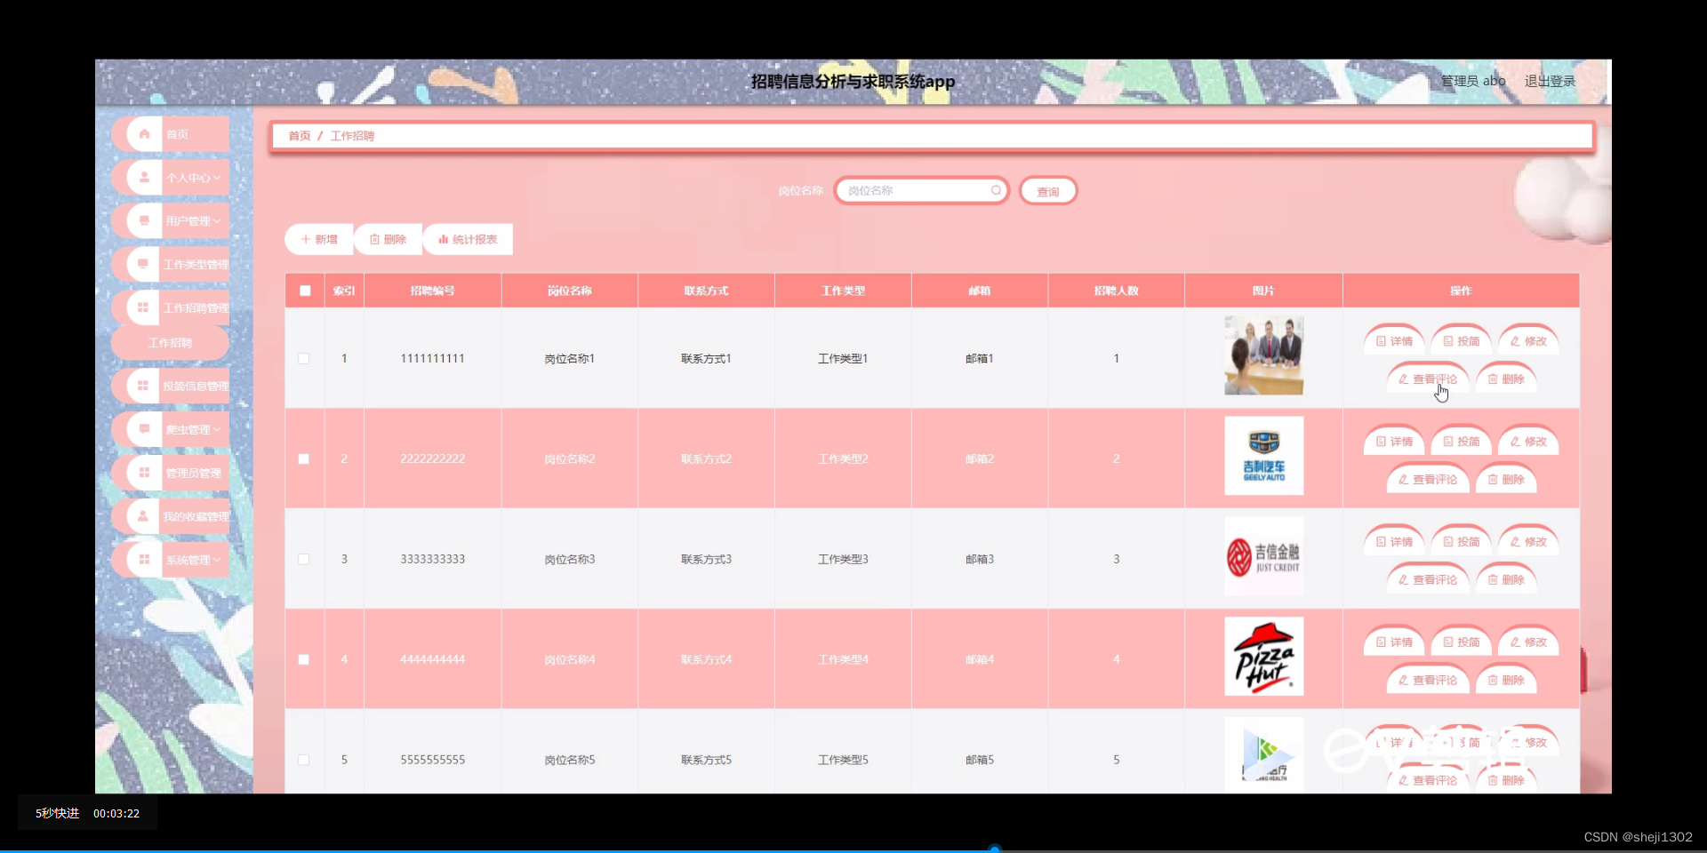Select 工作招聘 in the sidebar menu
Viewport: 1707px width, 853px height.
pyautogui.click(x=170, y=342)
